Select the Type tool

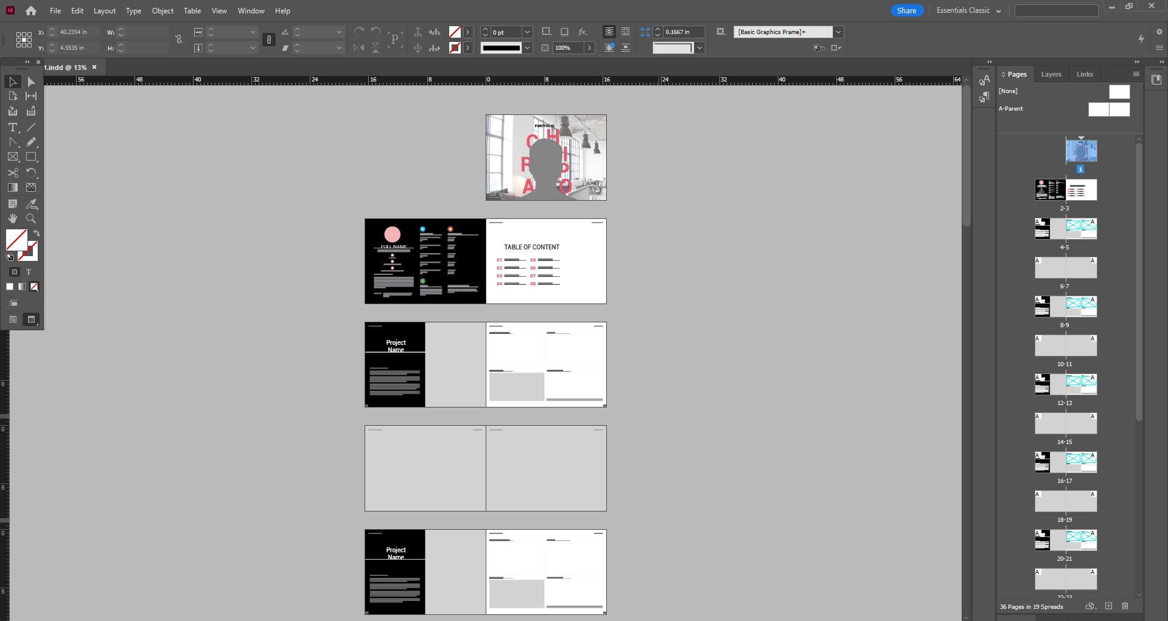click(12, 127)
